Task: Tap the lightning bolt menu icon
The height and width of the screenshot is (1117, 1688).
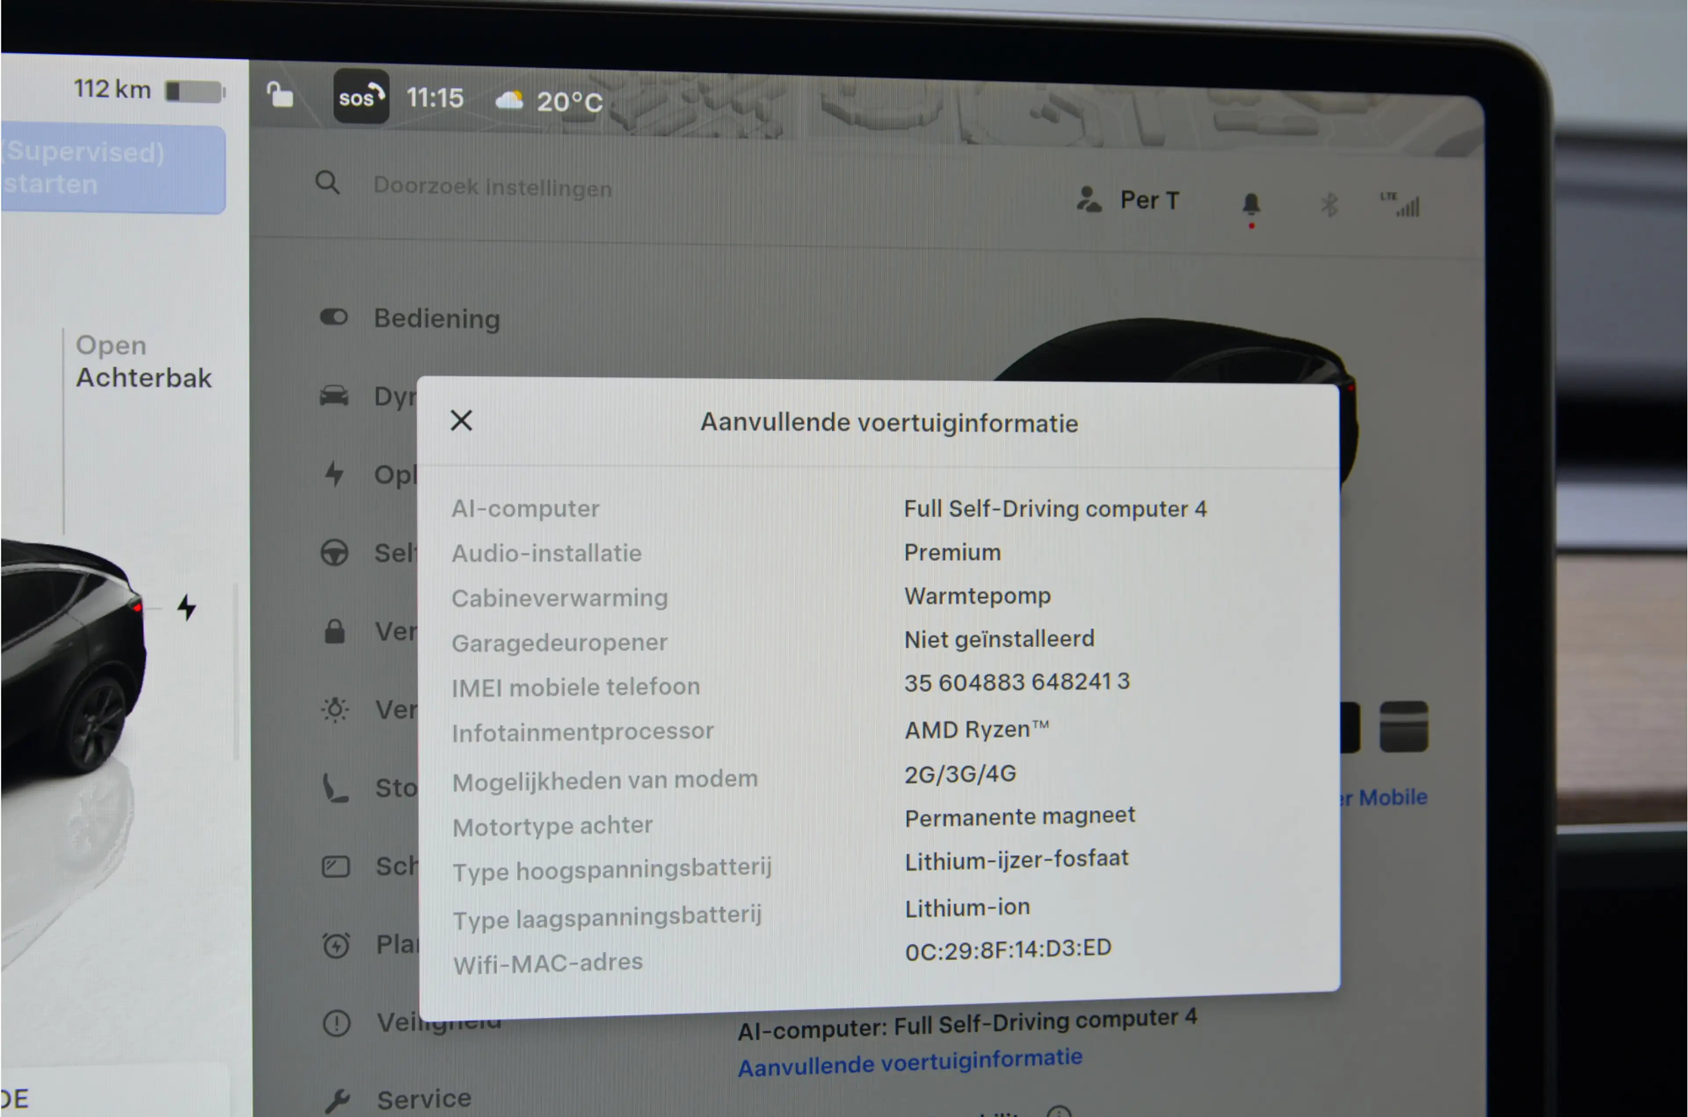Action: pos(334,474)
